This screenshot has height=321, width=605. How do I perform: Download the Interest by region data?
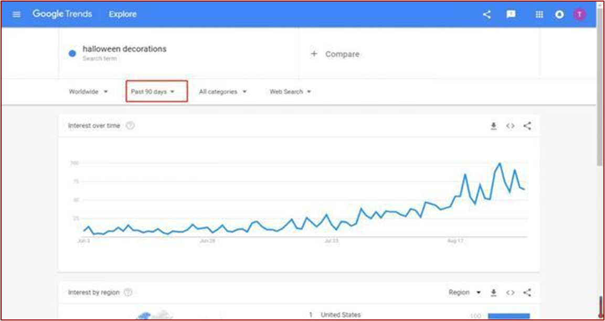493,293
